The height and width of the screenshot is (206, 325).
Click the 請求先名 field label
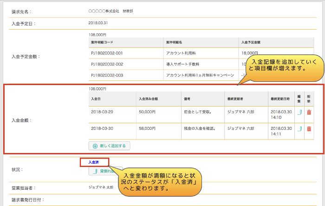point(21,12)
